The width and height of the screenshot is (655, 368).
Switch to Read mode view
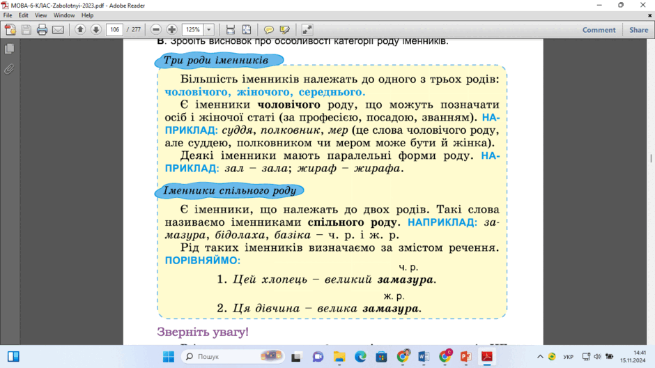pyautogui.click(x=307, y=30)
